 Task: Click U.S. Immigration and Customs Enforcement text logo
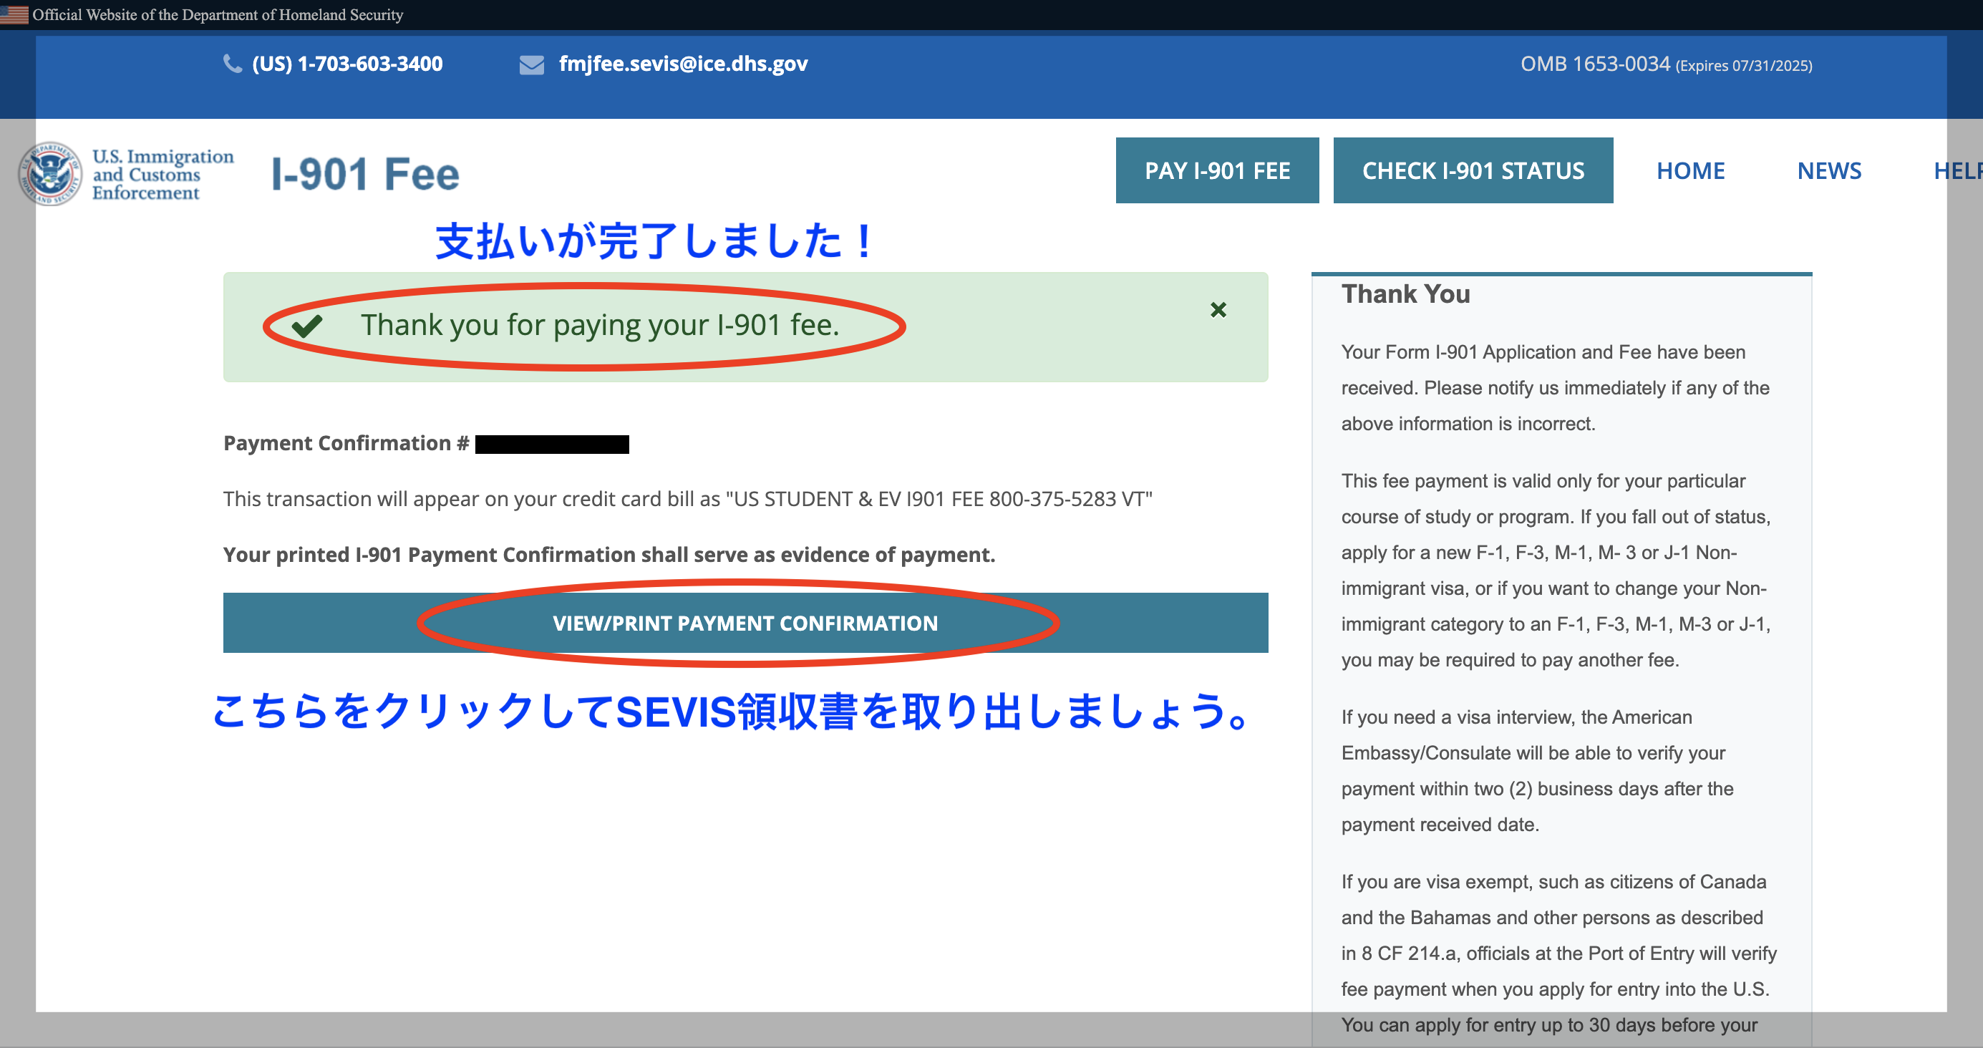point(163,174)
